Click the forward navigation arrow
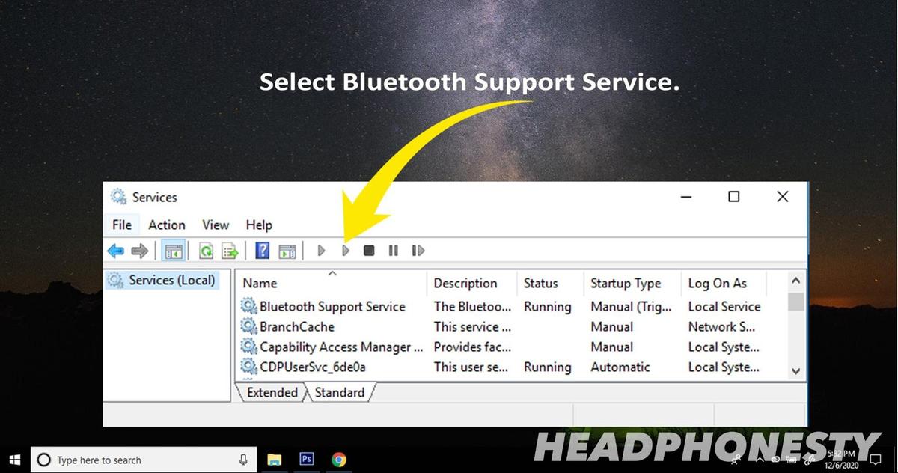 (140, 251)
